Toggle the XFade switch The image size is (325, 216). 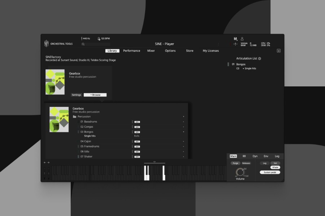click(x=275, y=167)
